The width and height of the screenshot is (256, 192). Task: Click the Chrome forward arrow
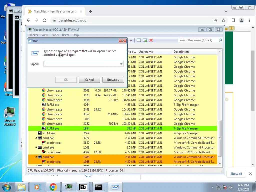pyautogui.click(x=36, y=20)
